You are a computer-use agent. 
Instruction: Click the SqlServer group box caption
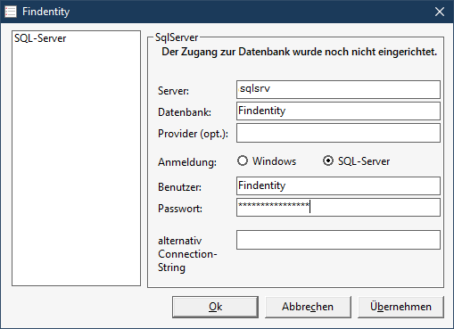click(x=177, y=37)
